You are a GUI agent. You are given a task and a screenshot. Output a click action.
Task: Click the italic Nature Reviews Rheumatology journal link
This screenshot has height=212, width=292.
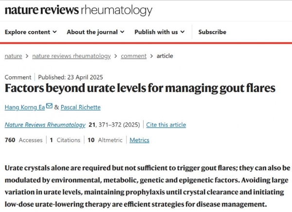tap(45, 124)
